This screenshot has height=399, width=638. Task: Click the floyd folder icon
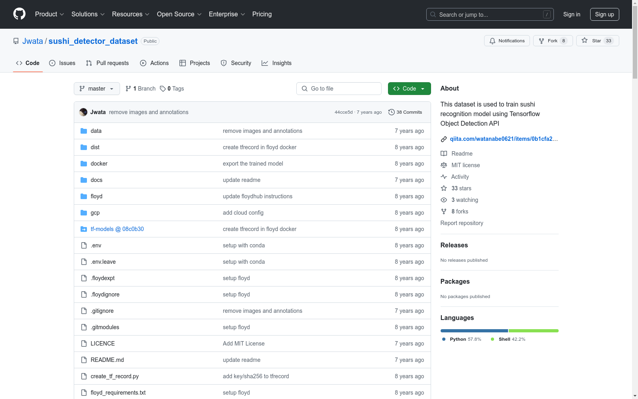(x=84, y=196)
